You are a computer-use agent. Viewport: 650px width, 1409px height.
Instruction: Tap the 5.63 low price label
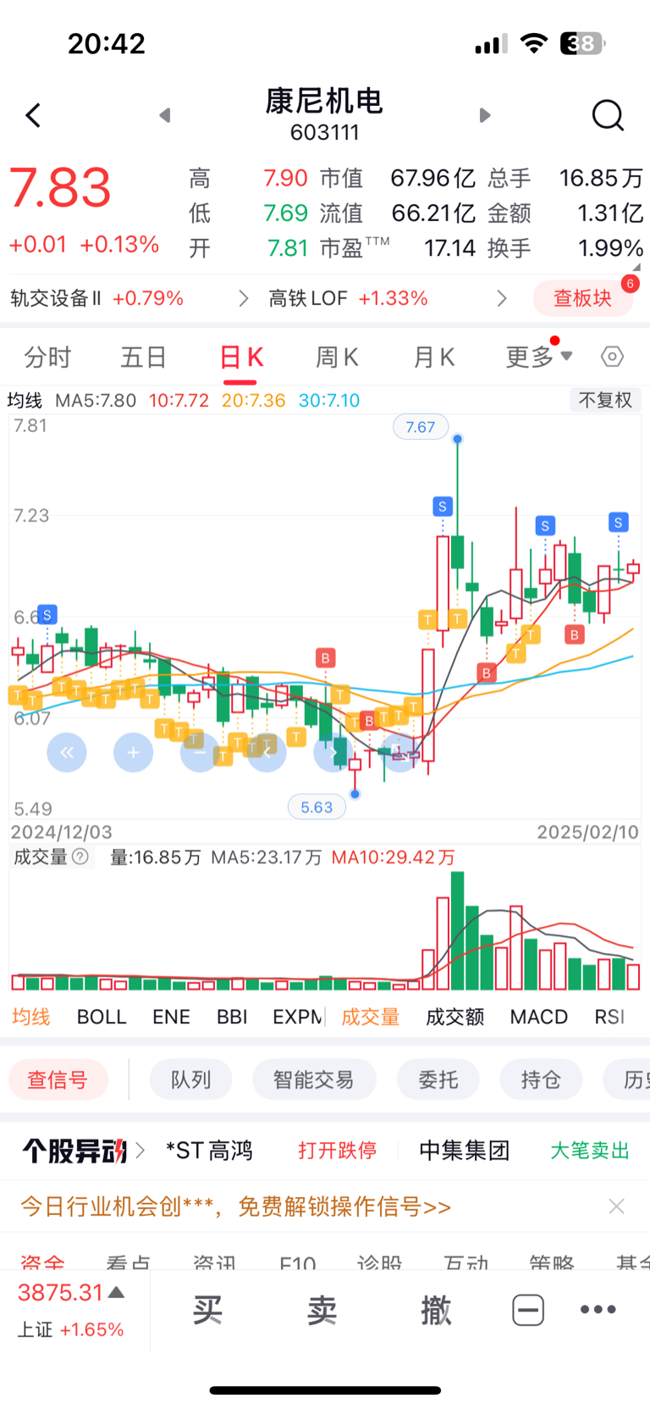click(317, 807)
